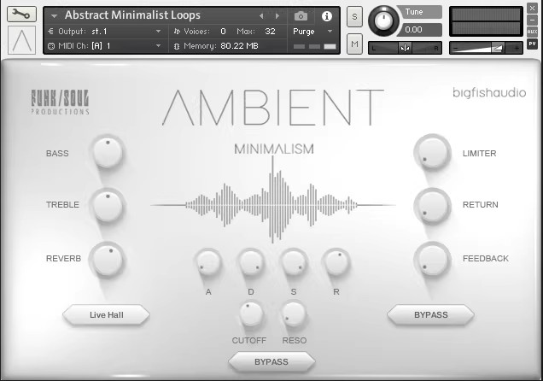
Task: Click the stereo pan slider
Action: point(405,48)
